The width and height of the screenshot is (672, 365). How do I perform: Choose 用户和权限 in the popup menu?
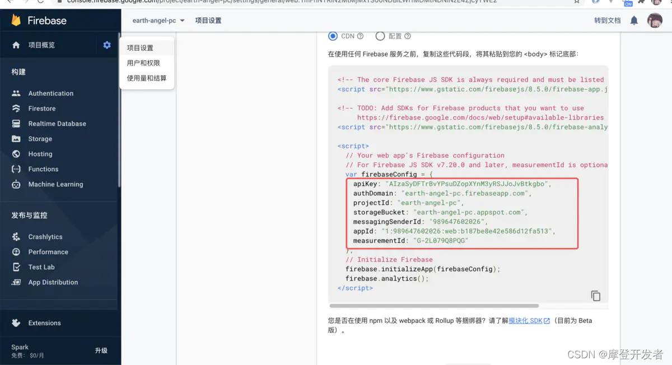(x=147, y=63)
